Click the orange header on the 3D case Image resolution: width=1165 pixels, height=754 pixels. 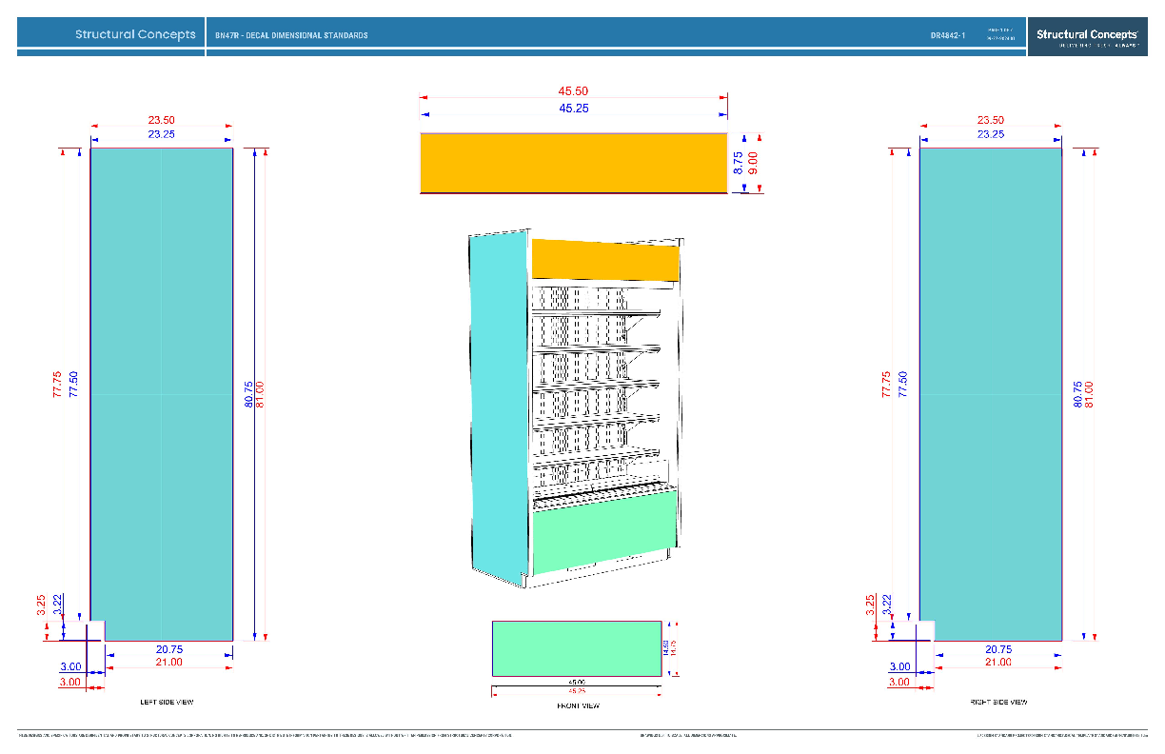605,260
